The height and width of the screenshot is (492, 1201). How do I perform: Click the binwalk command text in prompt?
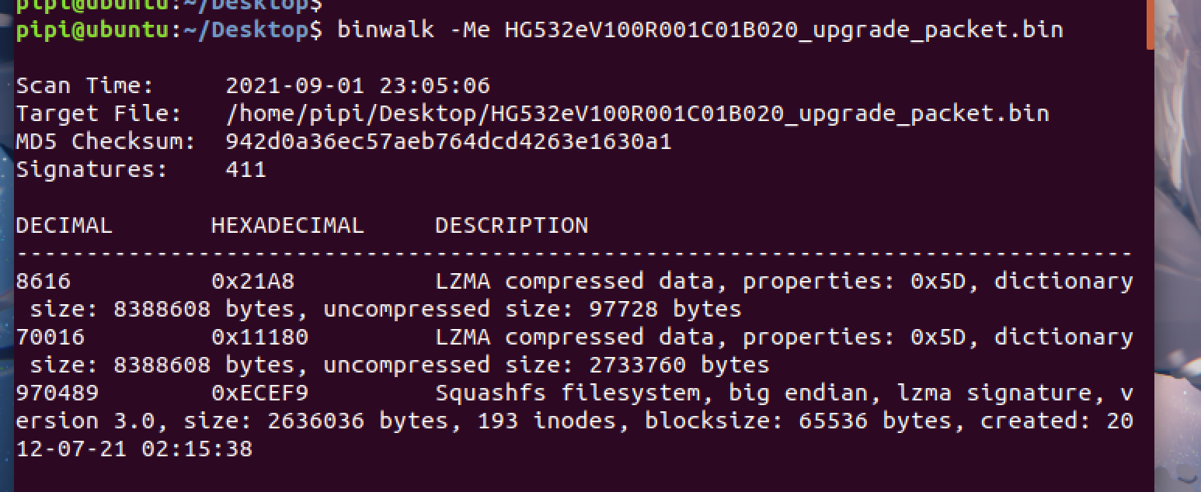click(700, 30)
